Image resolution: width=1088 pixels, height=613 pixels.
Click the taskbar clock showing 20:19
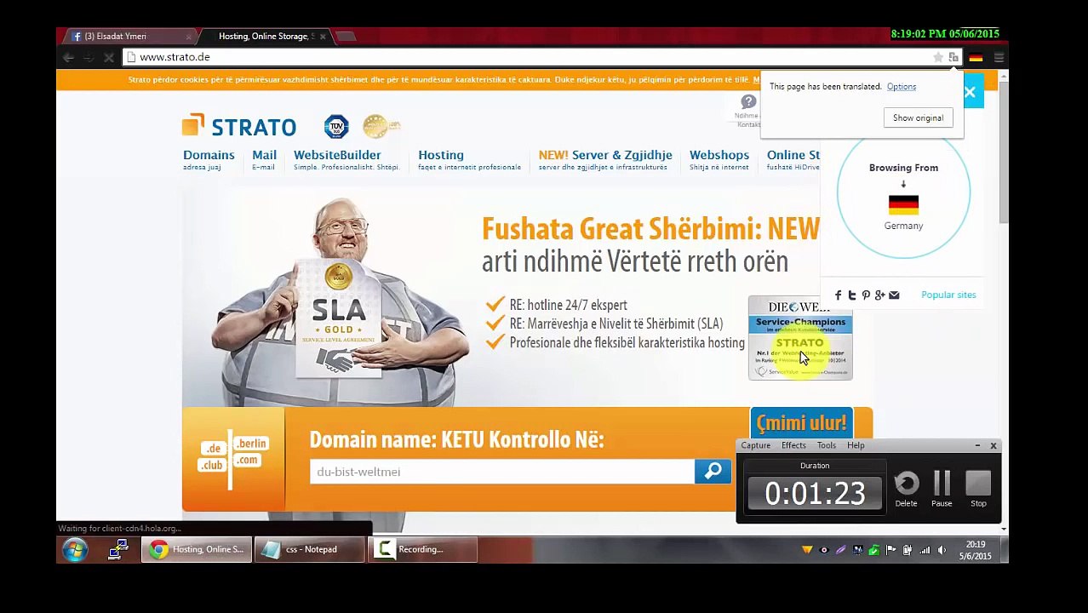(x=976, y=550)
